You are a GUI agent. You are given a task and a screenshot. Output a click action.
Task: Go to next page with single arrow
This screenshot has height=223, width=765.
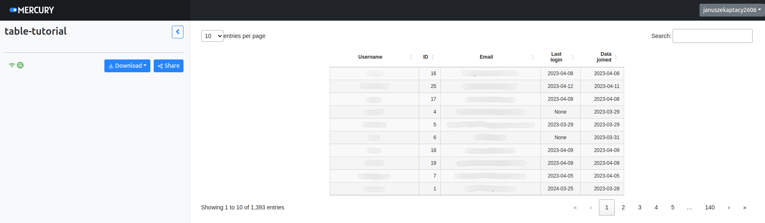729,207
